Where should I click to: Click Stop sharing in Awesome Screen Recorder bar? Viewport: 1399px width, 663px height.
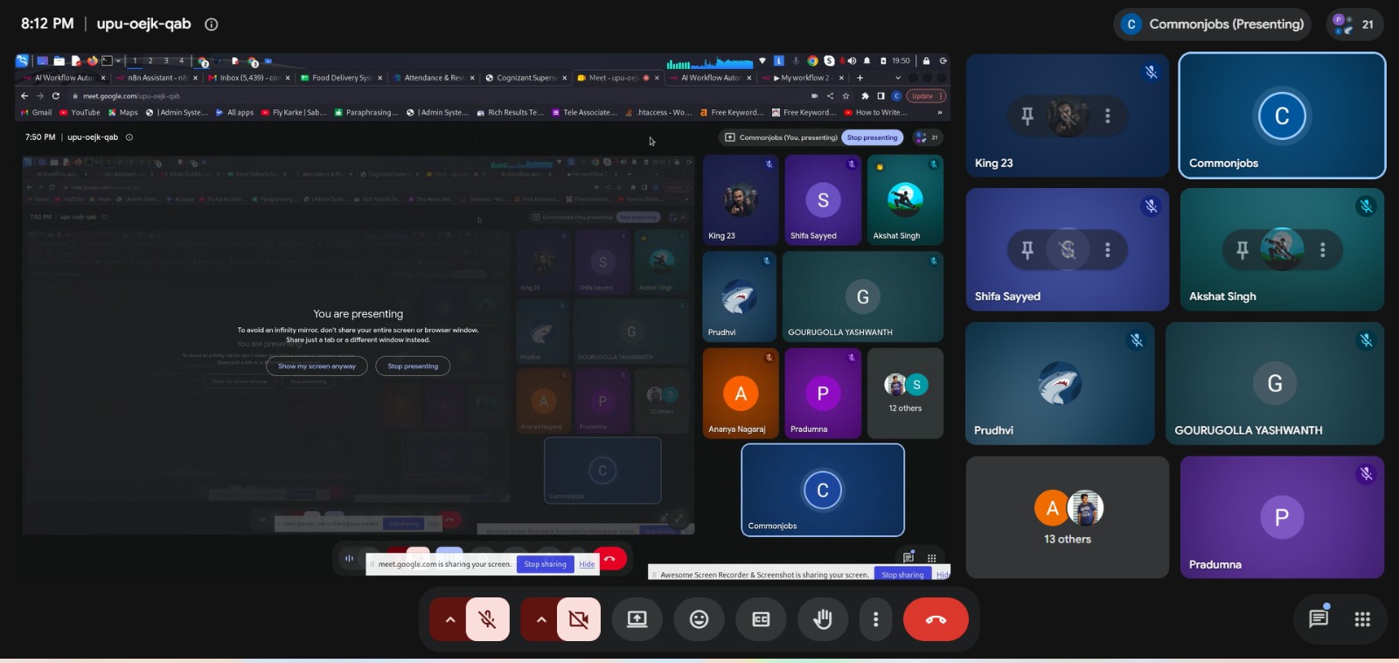coord(902,575)
